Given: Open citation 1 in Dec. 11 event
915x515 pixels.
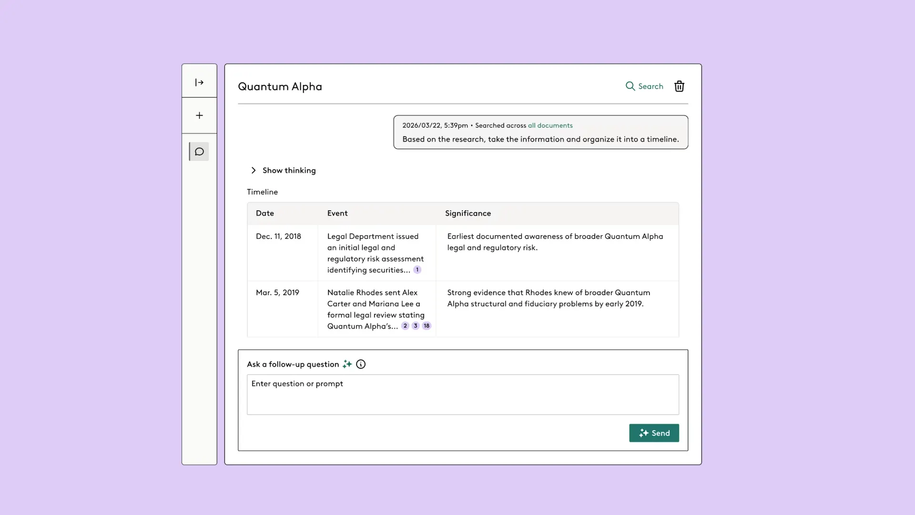Looking at the screenshot, I should click(x=417, y=270).
